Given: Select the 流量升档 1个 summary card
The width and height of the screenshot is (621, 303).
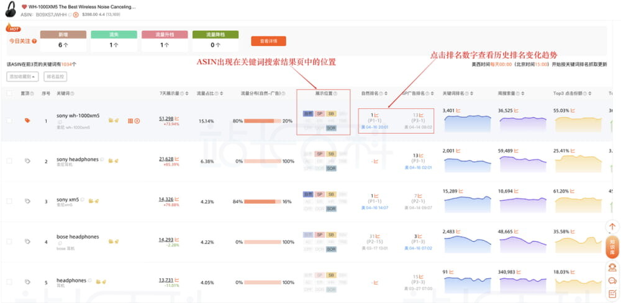Looking at the screenshot, I should (x=165, y=41).
